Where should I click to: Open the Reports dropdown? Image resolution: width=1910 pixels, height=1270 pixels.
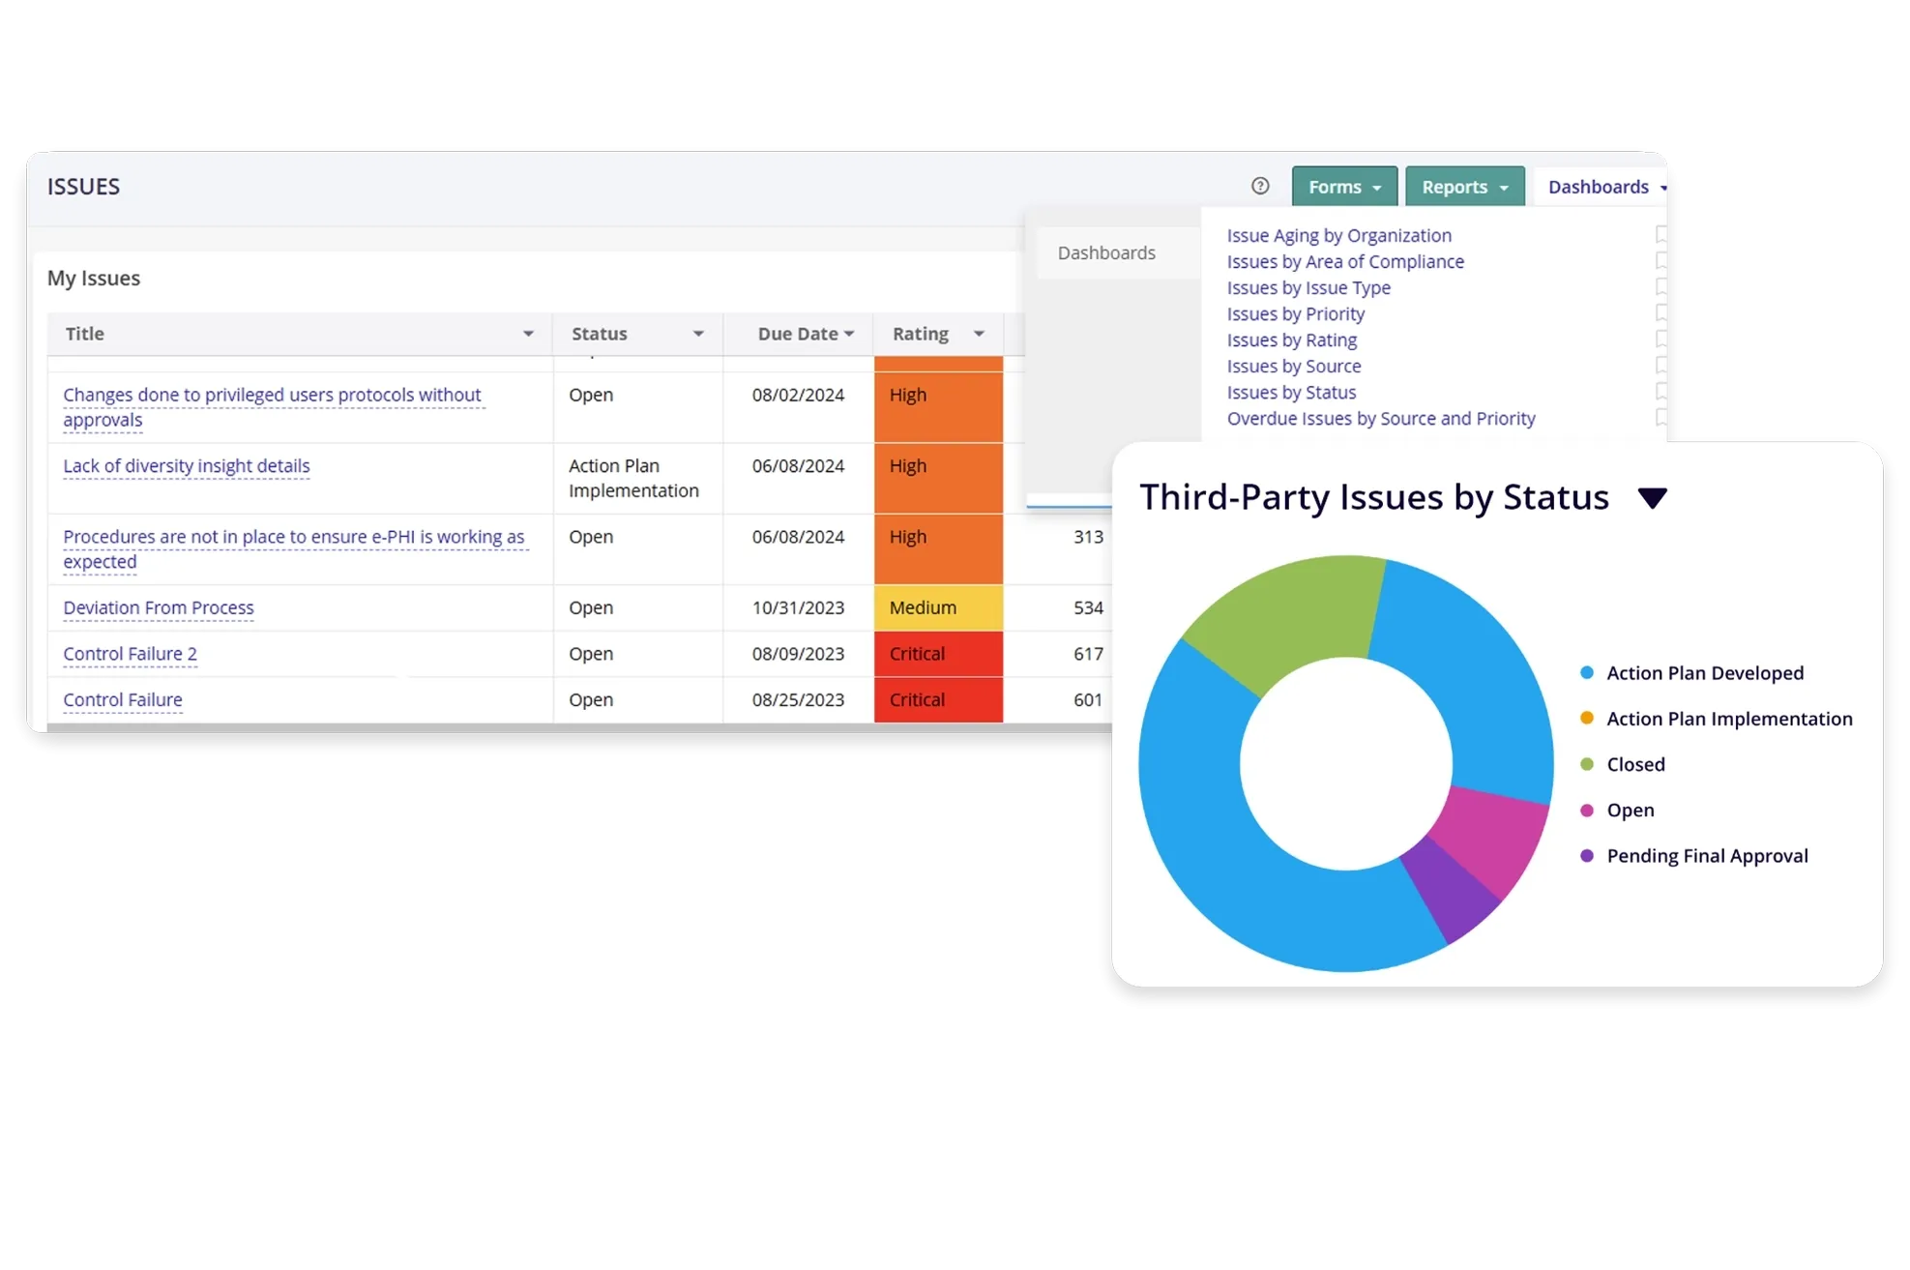click(1464, 187)
